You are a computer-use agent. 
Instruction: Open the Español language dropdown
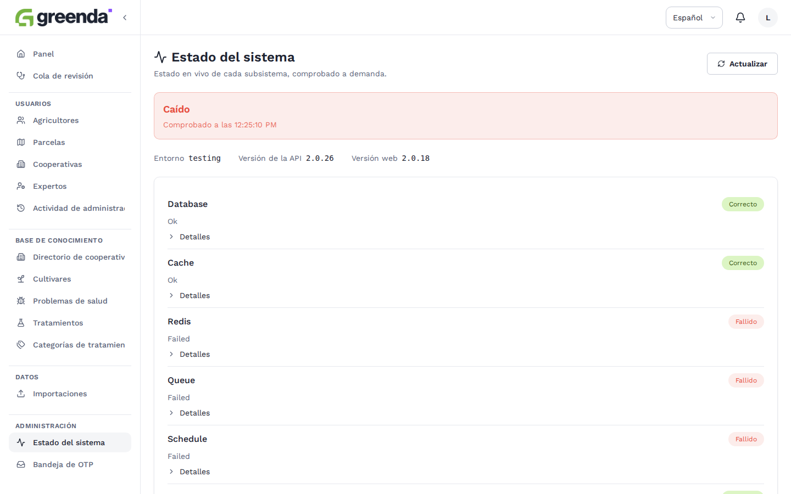pos(694,18)
